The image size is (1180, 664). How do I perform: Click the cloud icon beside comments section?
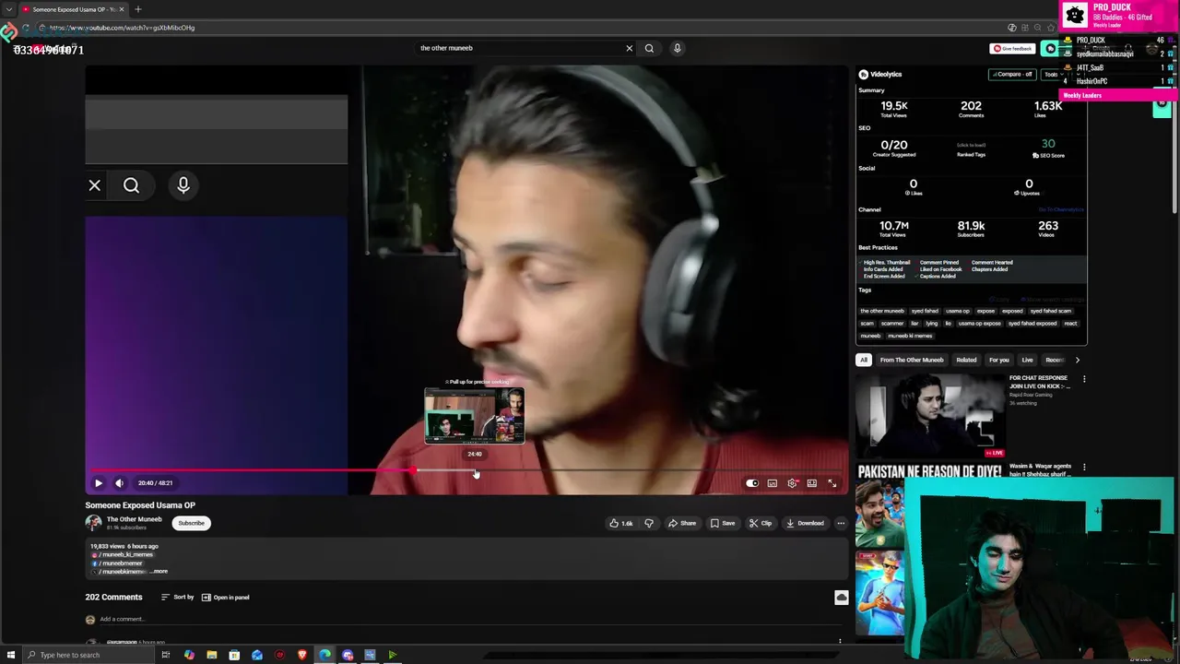pyautogui.click(x=841, y=599)
